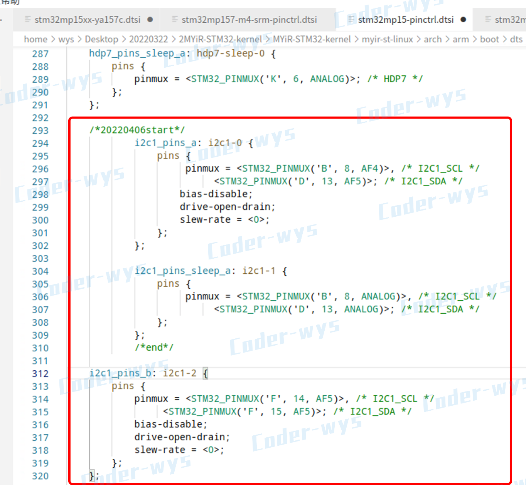The height and width of the screenshot is (485, 526).
Task: Select the stm32mp15-pinctrl.dtsi tab
Action: 406,20
